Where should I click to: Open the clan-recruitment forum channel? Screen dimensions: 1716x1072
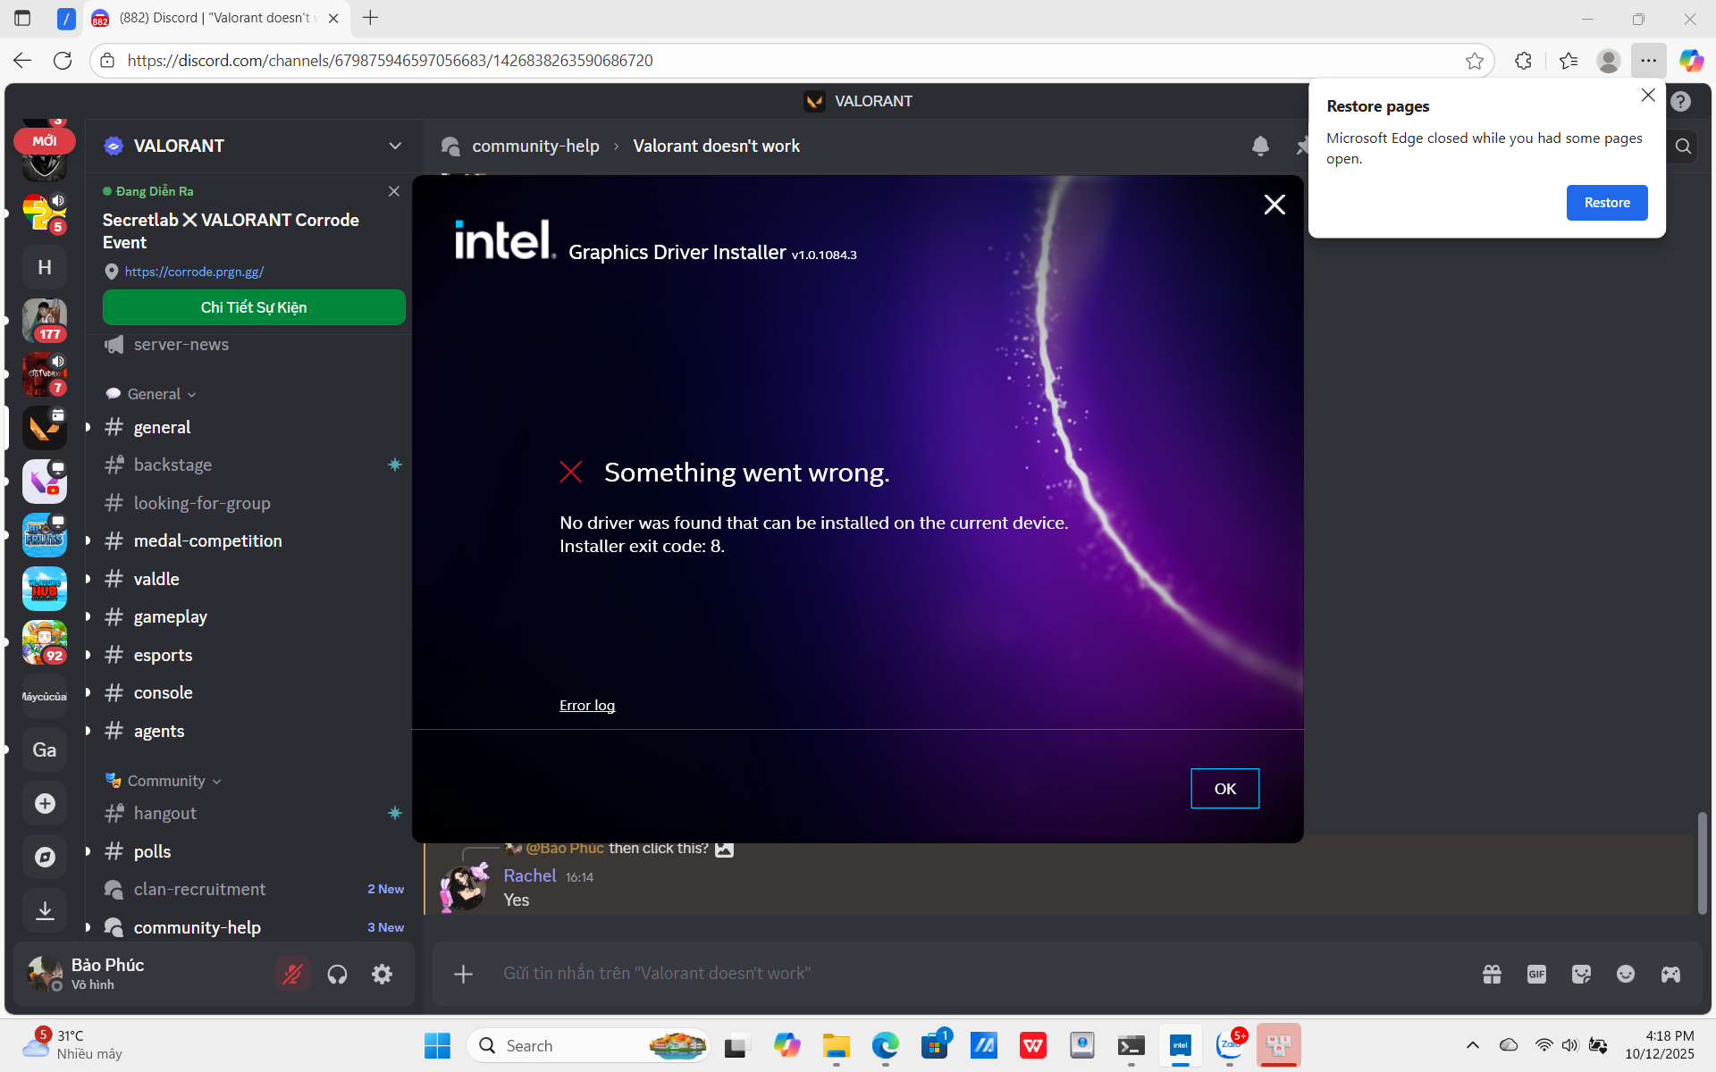(x=199, y=889)
